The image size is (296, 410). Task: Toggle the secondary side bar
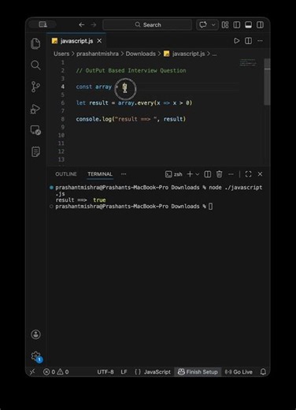coord(260,25)
